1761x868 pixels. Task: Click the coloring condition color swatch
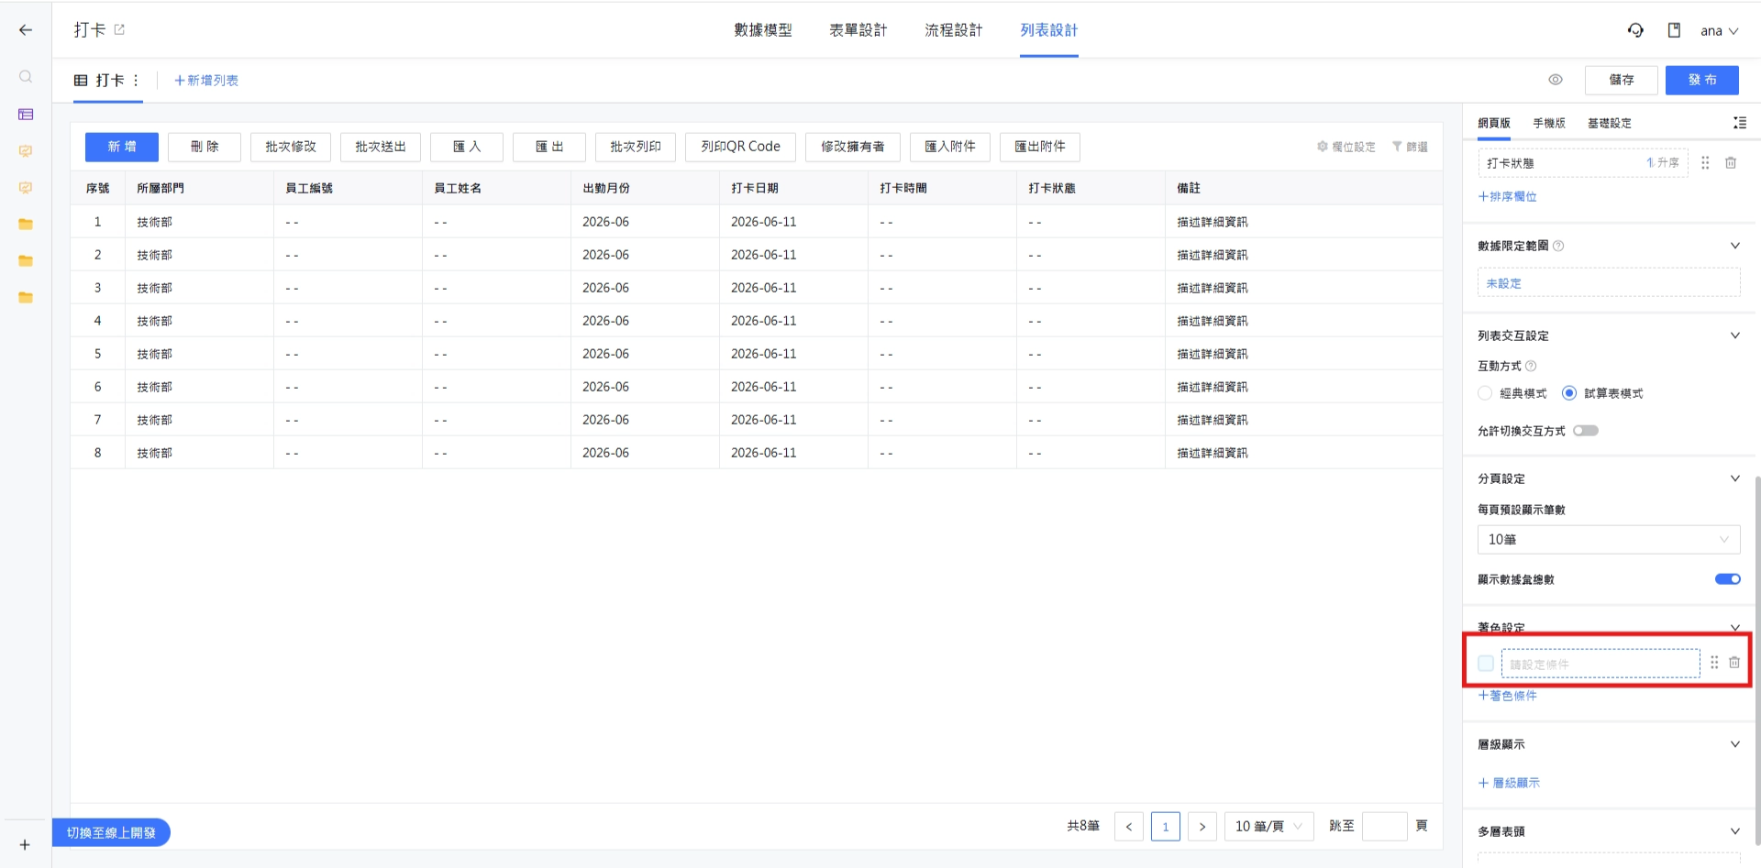[1486, 663]
